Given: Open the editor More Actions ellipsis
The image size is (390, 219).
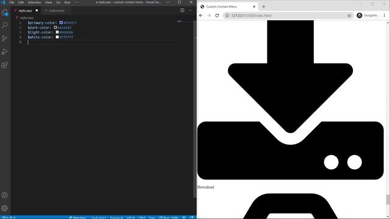Looking at the screenshot, I should click(x=190, y=10).
